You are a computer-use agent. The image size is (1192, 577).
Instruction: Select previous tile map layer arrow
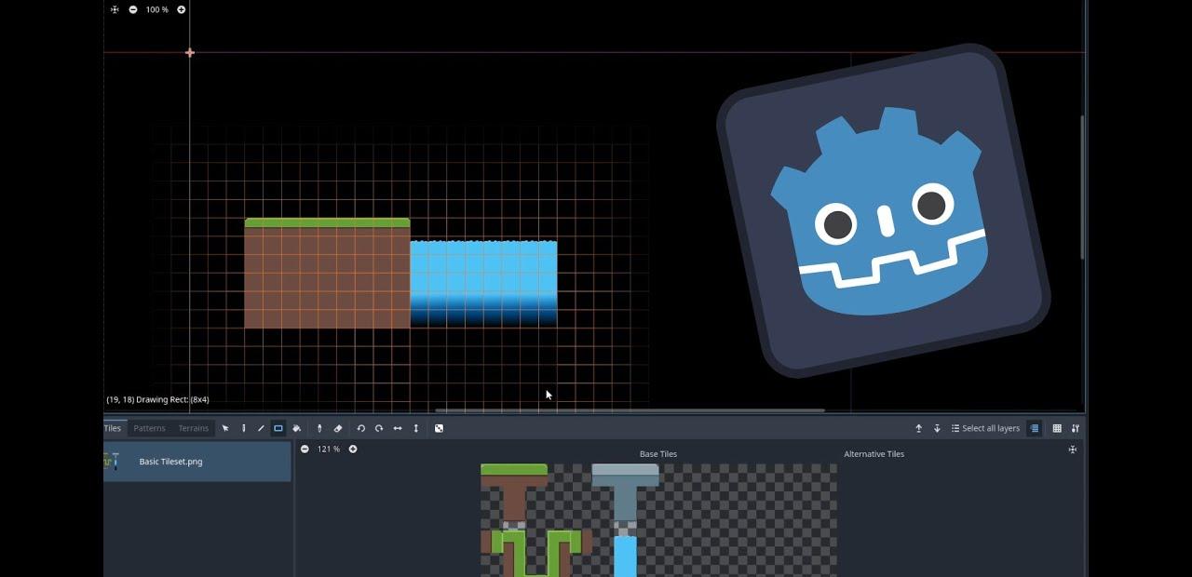(x=918, y=428)
